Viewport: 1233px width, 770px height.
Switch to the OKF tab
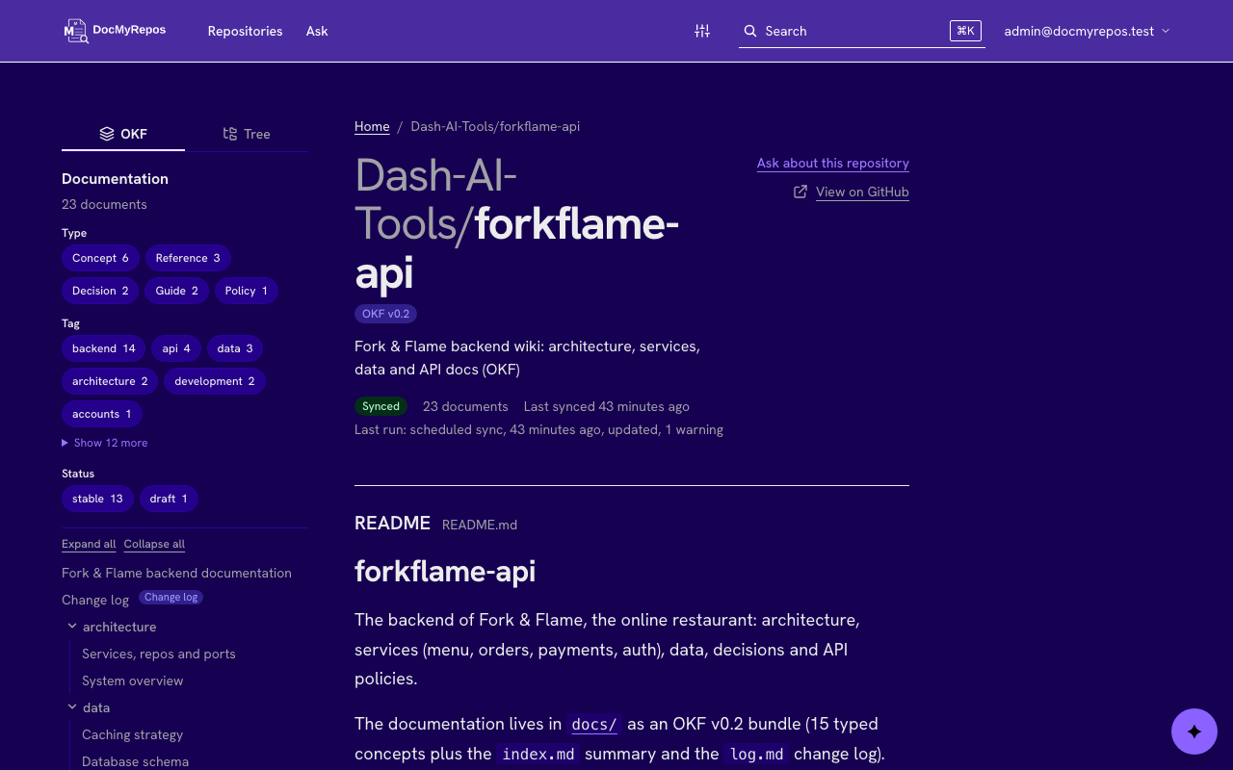(x=123, y=134)
